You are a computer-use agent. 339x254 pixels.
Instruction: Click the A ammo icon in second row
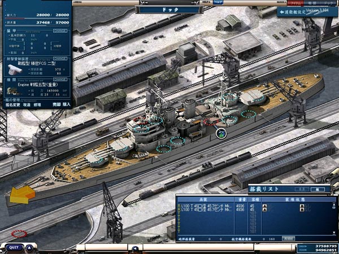264,210
